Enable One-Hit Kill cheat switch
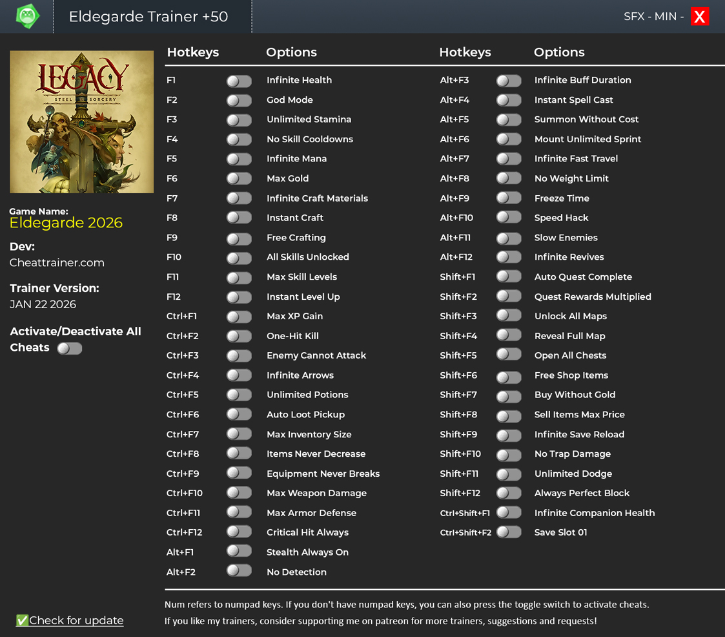The image size is (725, 637). (239, 336)
